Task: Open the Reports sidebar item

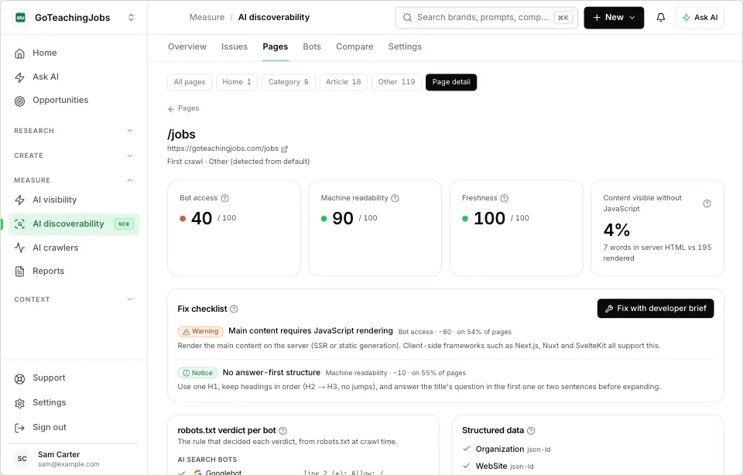Action: 74,272
